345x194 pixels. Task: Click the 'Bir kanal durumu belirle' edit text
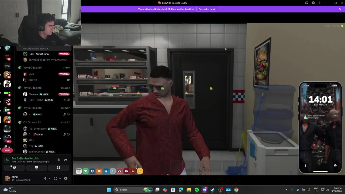[36, 49]
